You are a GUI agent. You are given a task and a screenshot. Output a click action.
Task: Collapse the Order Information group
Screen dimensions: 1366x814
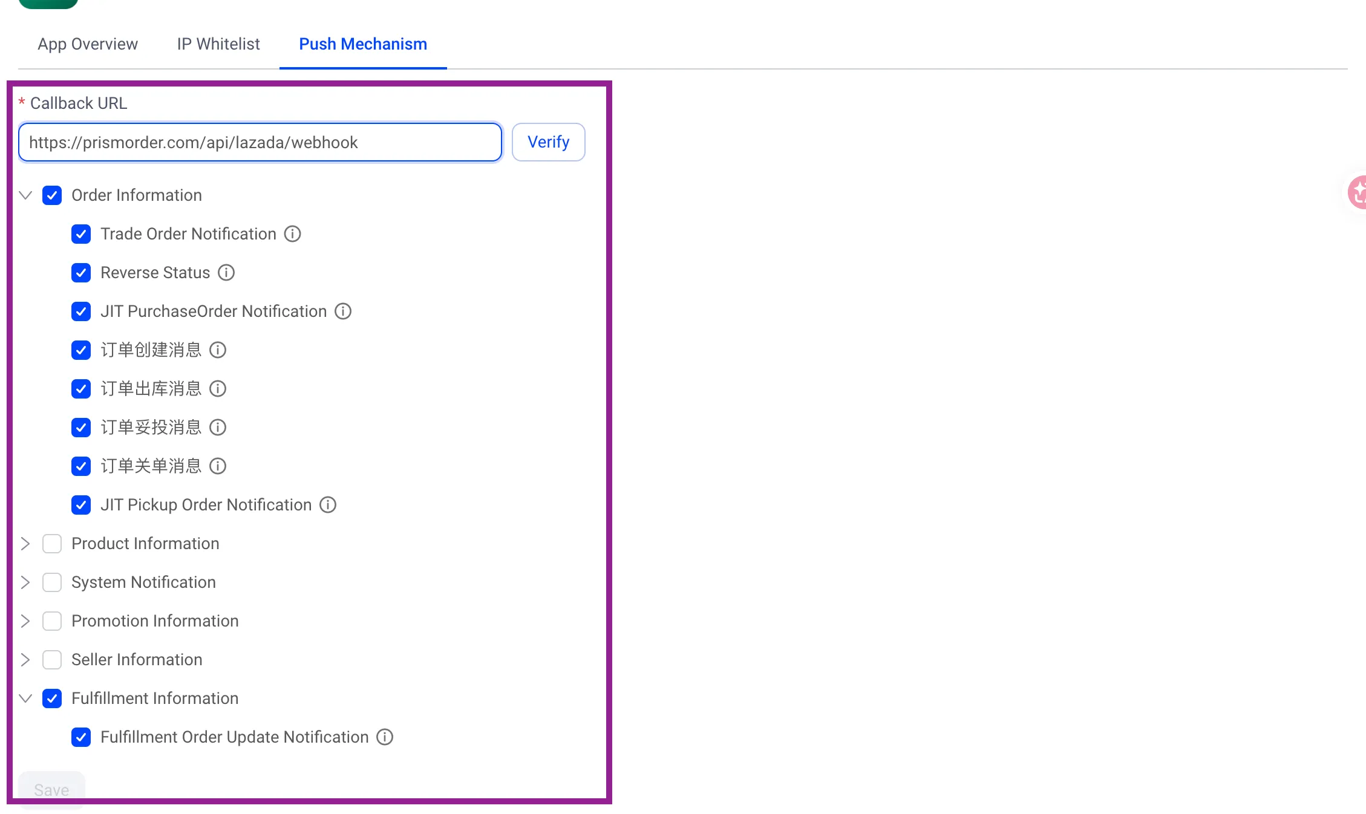pos(25,195)
